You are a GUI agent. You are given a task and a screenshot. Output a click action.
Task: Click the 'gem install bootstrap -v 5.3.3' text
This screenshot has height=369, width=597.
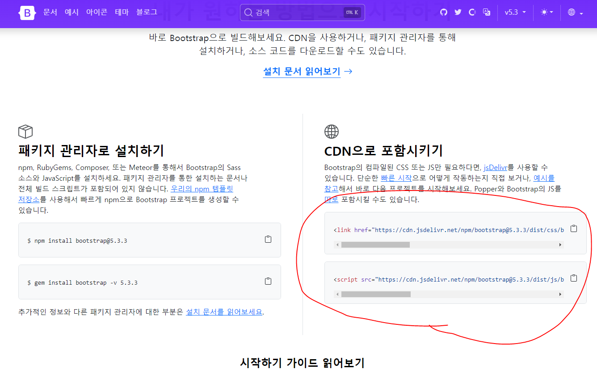[83, 283]
